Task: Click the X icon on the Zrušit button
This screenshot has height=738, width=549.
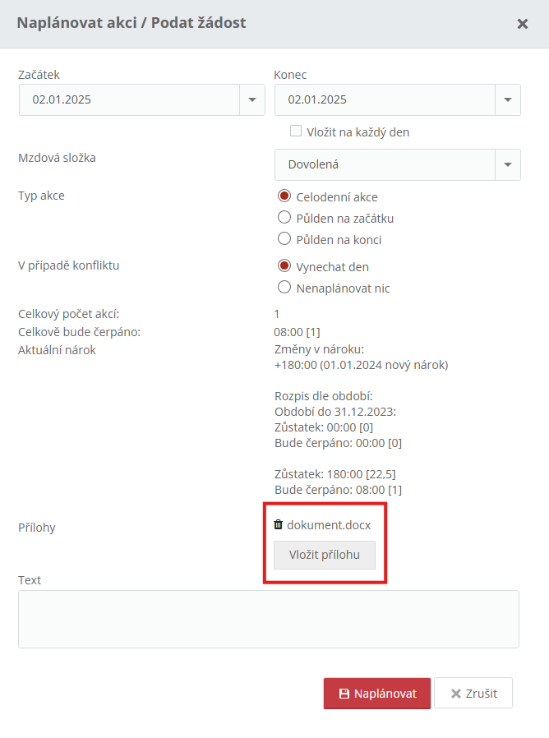Action: tap(456, 694)
